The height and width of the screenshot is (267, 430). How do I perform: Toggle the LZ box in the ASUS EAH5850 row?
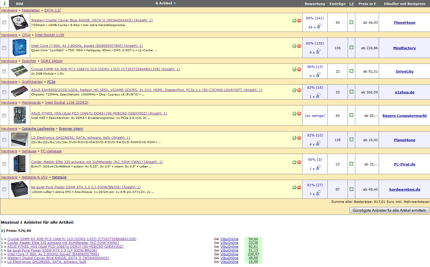point(351,92)
